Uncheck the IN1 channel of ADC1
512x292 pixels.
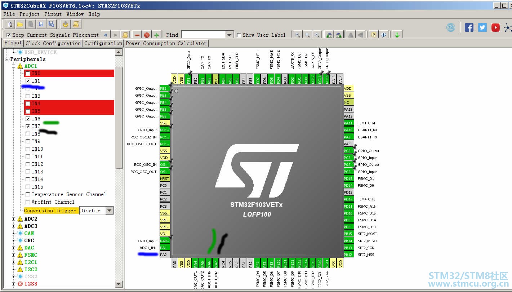coord(28,81)
